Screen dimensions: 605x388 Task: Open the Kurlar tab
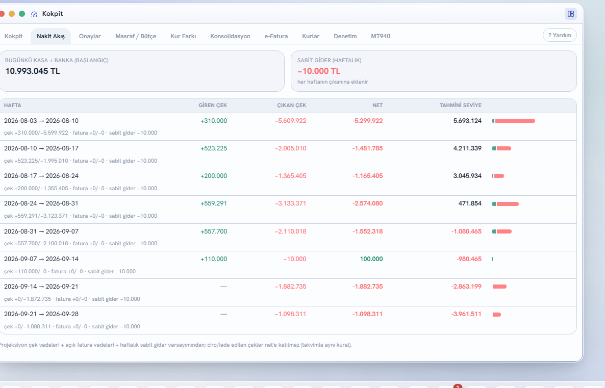tap(311, 36)
